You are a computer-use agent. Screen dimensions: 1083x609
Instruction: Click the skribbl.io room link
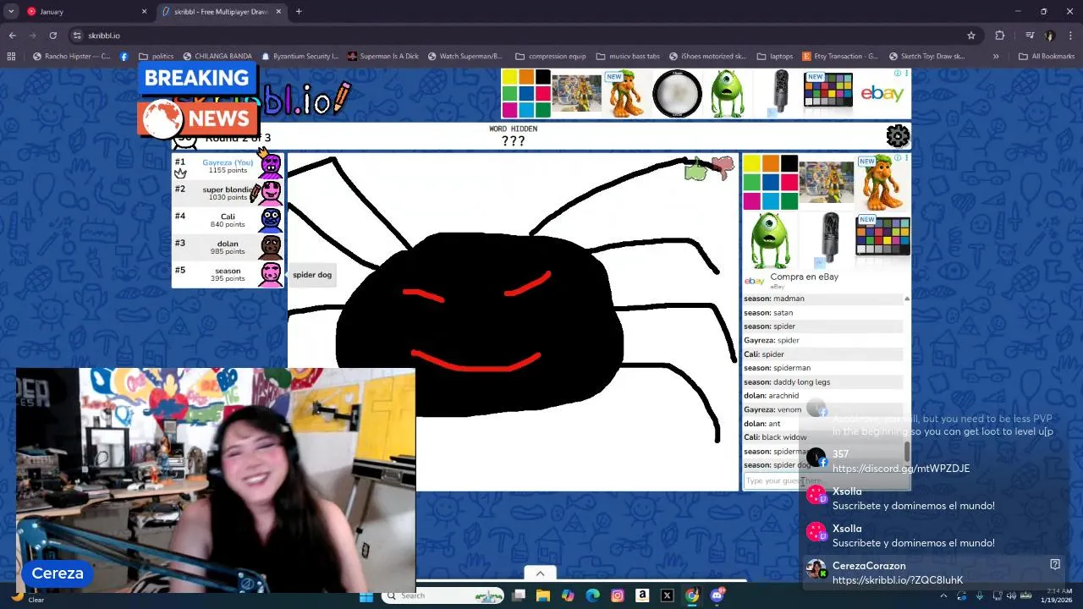pos(898,580)
